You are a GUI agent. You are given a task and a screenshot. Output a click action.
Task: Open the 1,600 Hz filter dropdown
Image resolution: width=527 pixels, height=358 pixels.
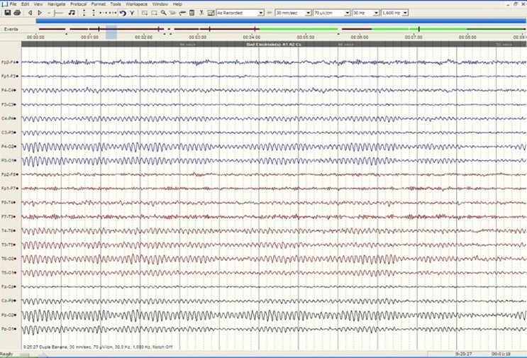pos(404,13)
